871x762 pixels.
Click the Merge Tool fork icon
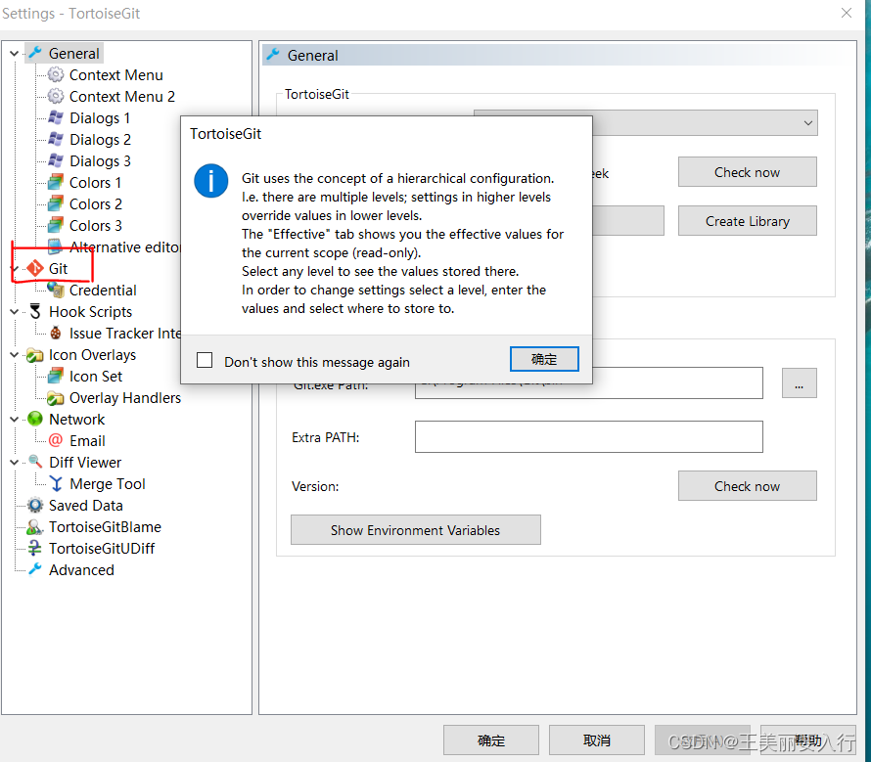pyautogui.click(x=56, y=484)
